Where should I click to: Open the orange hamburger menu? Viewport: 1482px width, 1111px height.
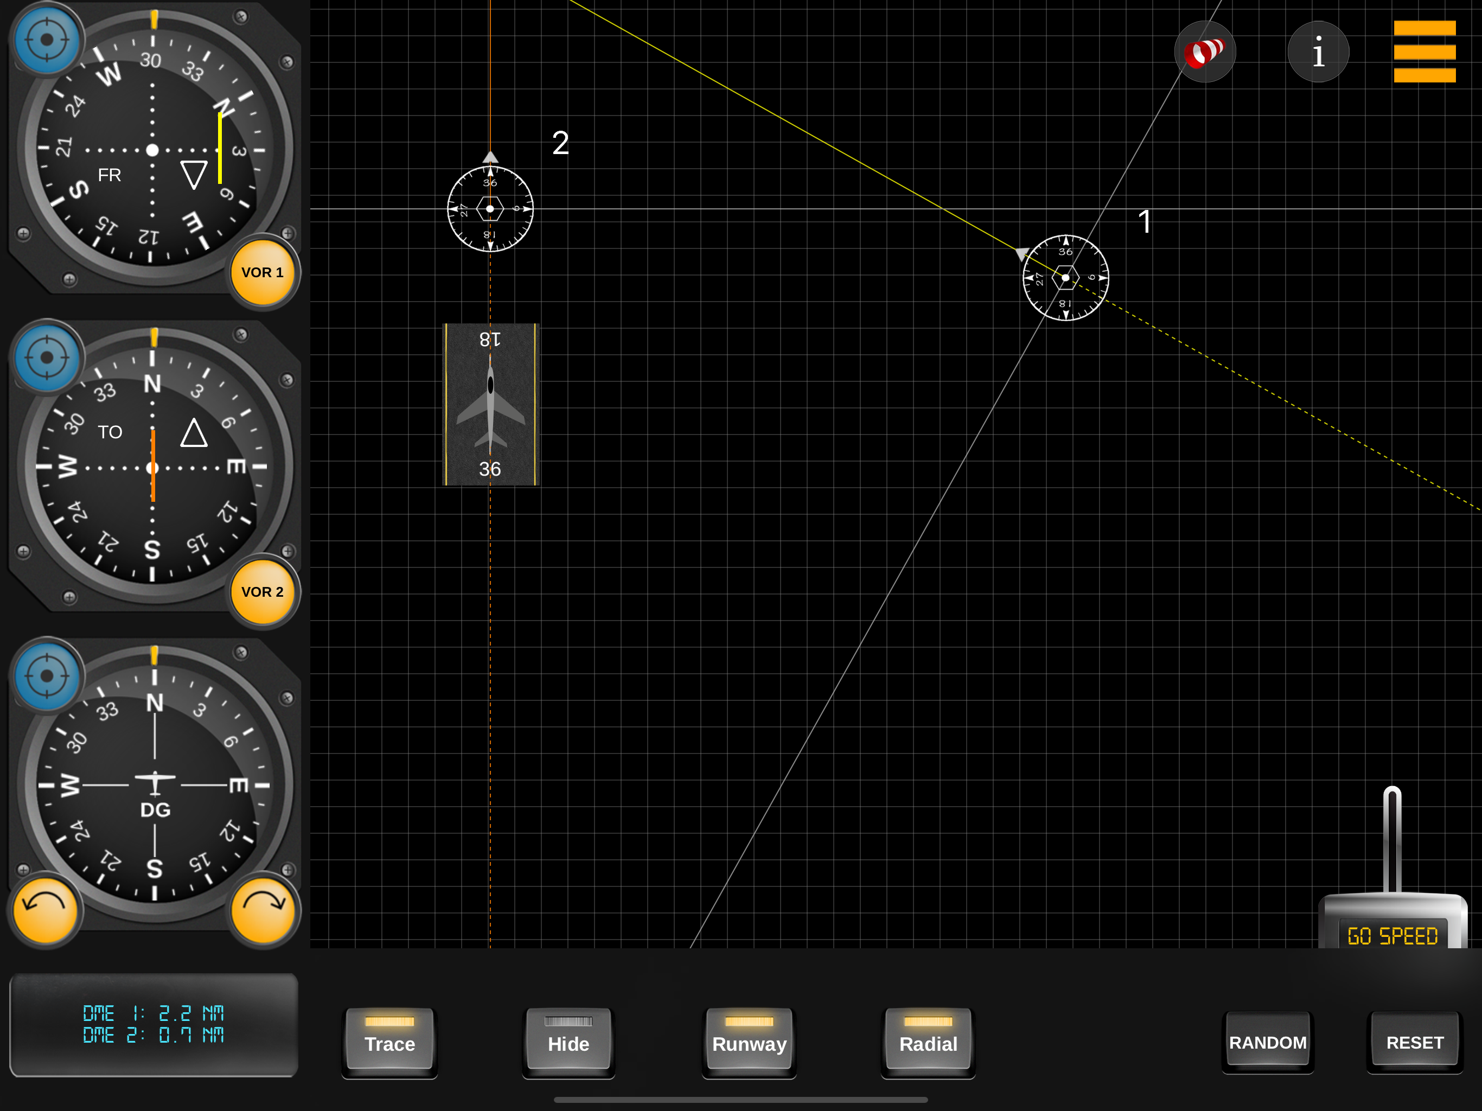pos(1424,52)
